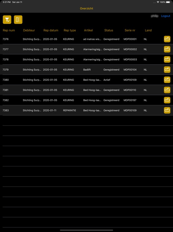Open edit icon for report 7382
This screenshot has width=173, height=232.
(167, 100)
